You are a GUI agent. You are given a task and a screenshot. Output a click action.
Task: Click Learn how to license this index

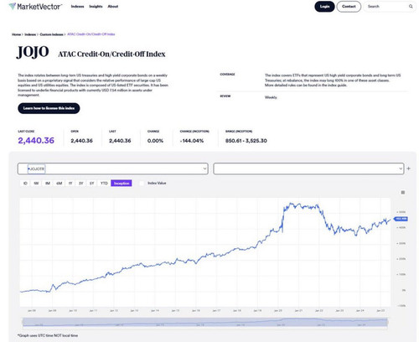pos(49,108)
